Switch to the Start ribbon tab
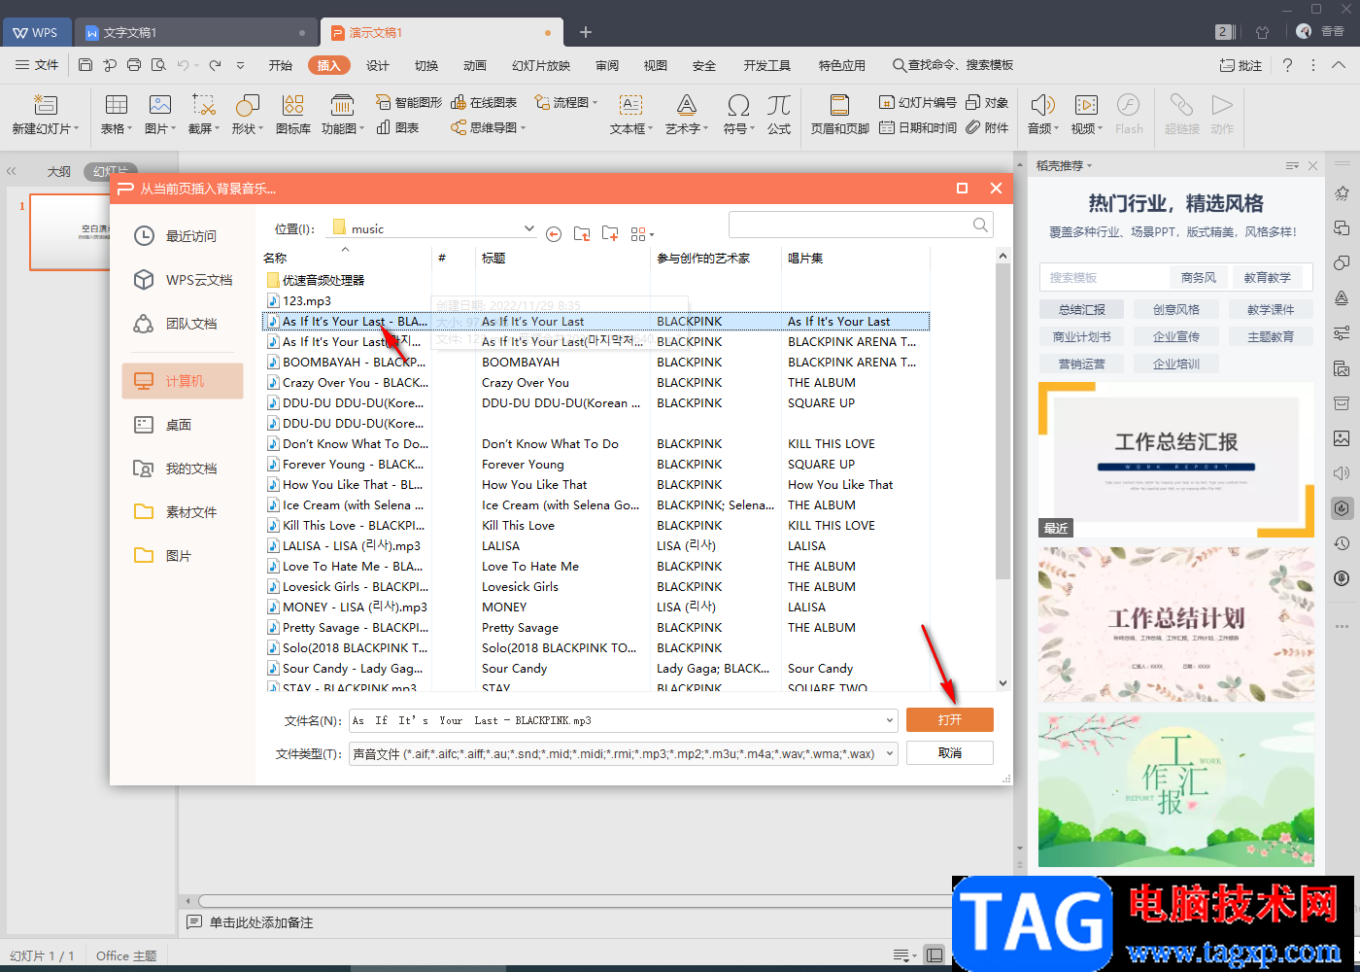This screenshot has width=1360, height=972. [x=280, y=65]
